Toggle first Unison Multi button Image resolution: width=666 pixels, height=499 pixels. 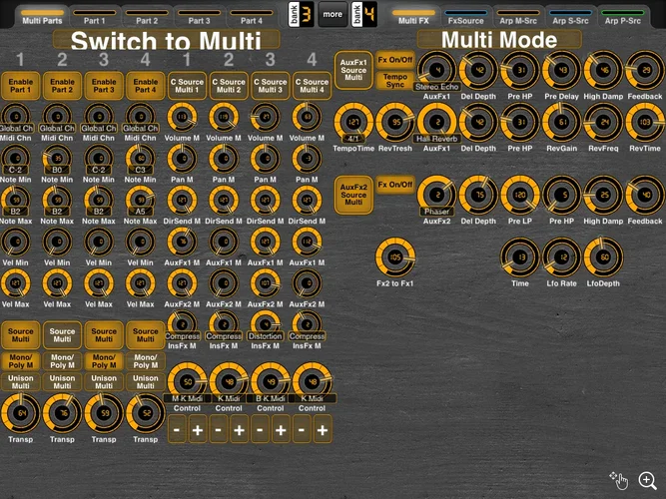coord(20,382)
